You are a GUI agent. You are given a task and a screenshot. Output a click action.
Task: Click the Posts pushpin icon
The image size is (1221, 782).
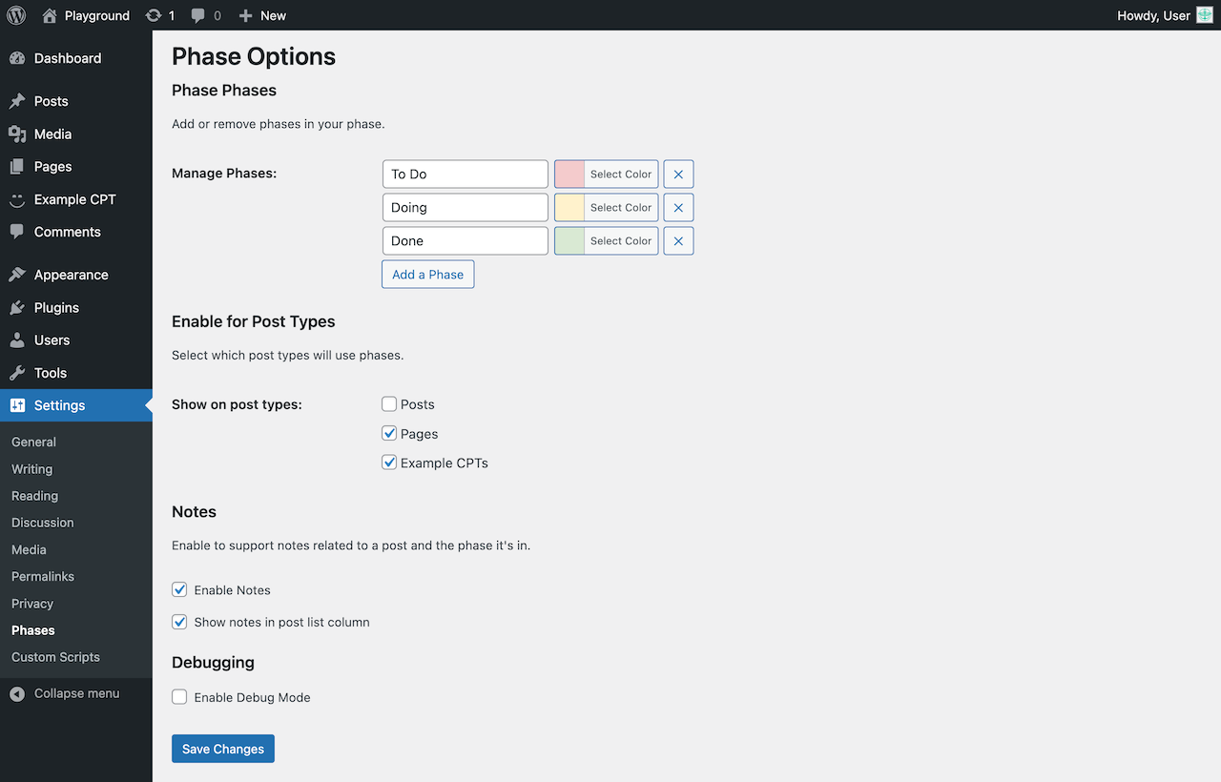point(17,101)
